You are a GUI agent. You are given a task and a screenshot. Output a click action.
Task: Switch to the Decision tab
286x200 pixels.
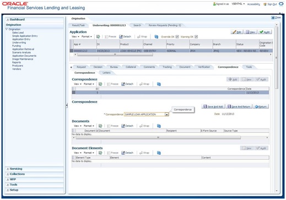(x=98, y=67)
